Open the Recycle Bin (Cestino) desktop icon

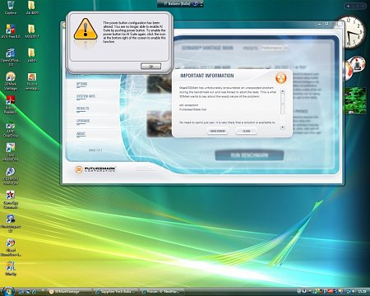[x=11, y=7]
